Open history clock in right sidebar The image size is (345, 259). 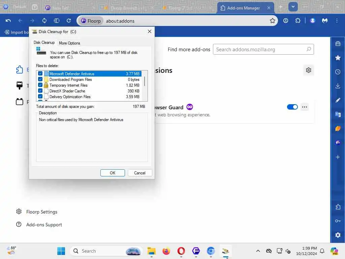click(338, 72)
